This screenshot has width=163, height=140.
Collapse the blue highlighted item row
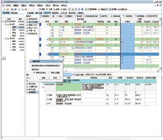click(x=47, y=54)
